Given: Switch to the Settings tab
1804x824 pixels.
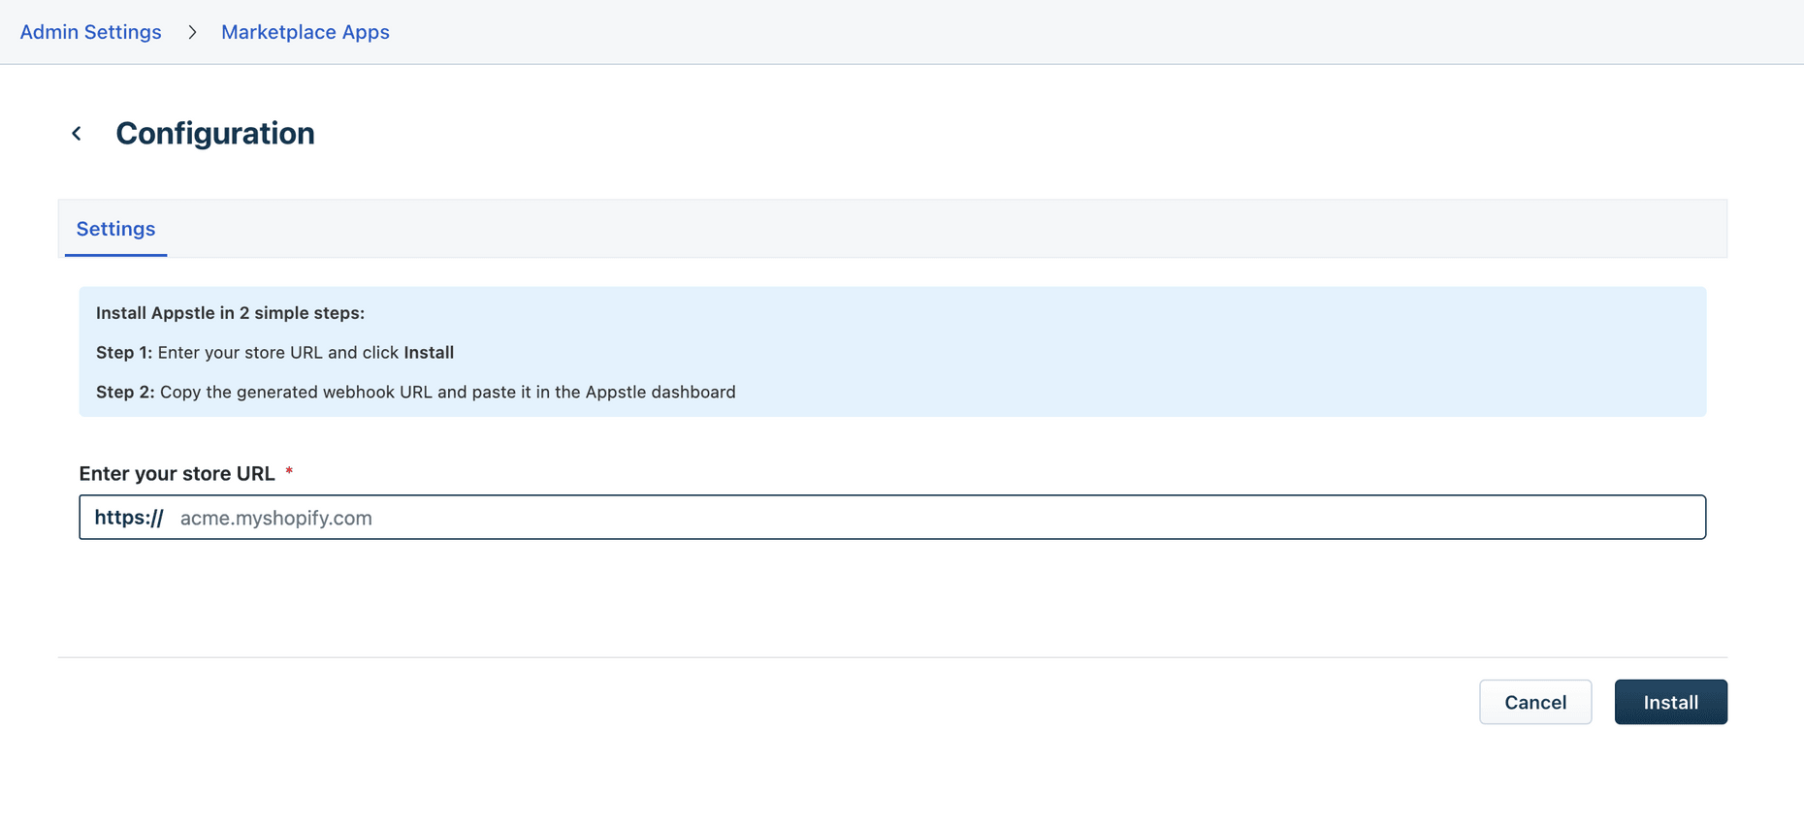Looking at the screenshot, I should coord(115,229).
